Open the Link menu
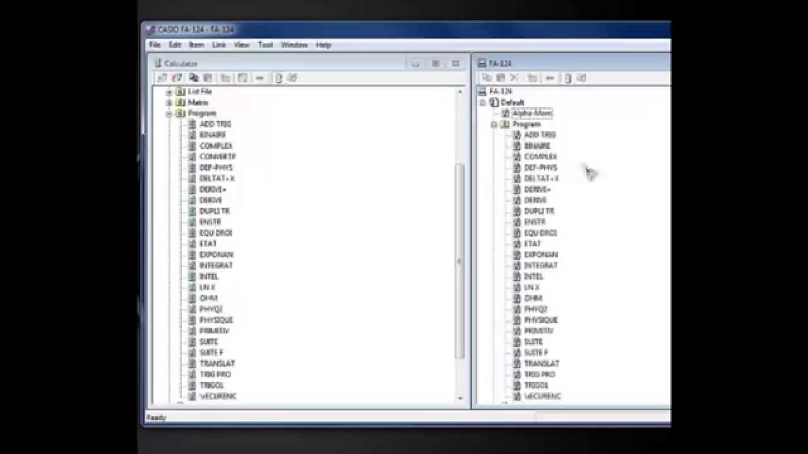808x454 pixels. click(219, 45)
